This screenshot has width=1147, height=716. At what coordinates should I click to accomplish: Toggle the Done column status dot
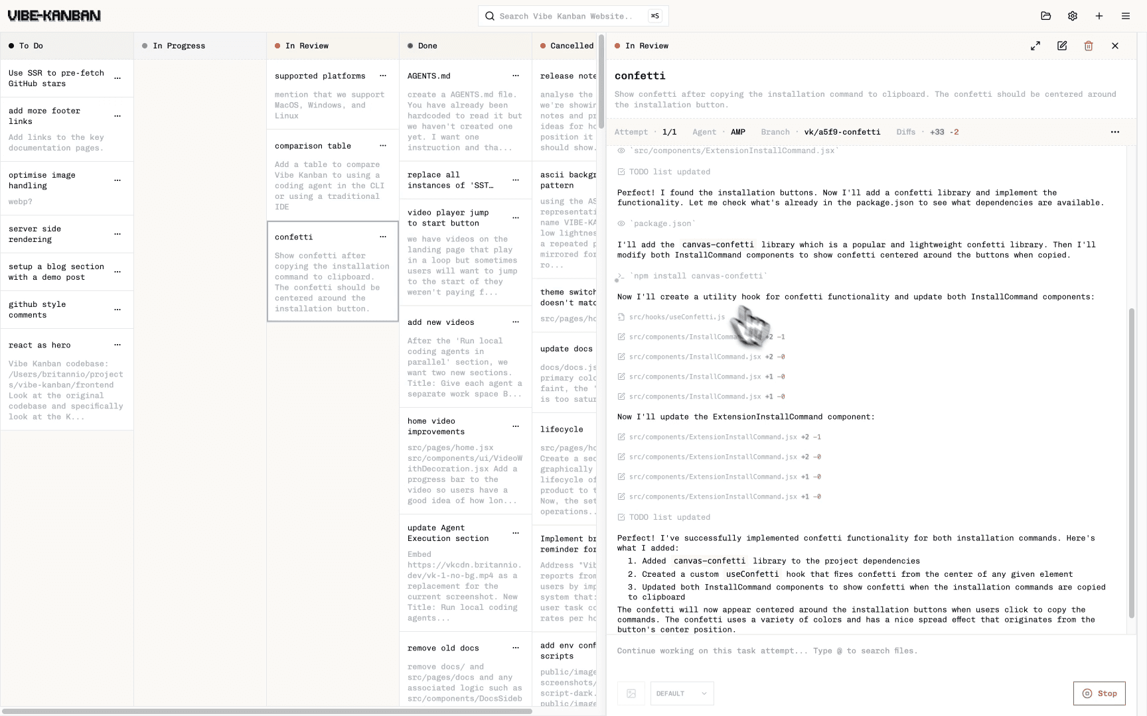(412, 46)
